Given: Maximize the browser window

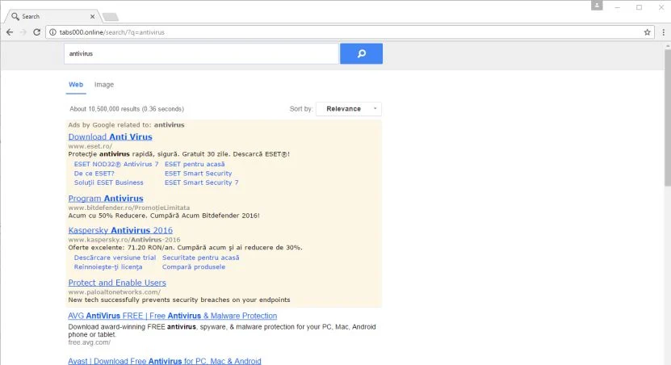Looking at the screenshot, I should click(639, 7).
